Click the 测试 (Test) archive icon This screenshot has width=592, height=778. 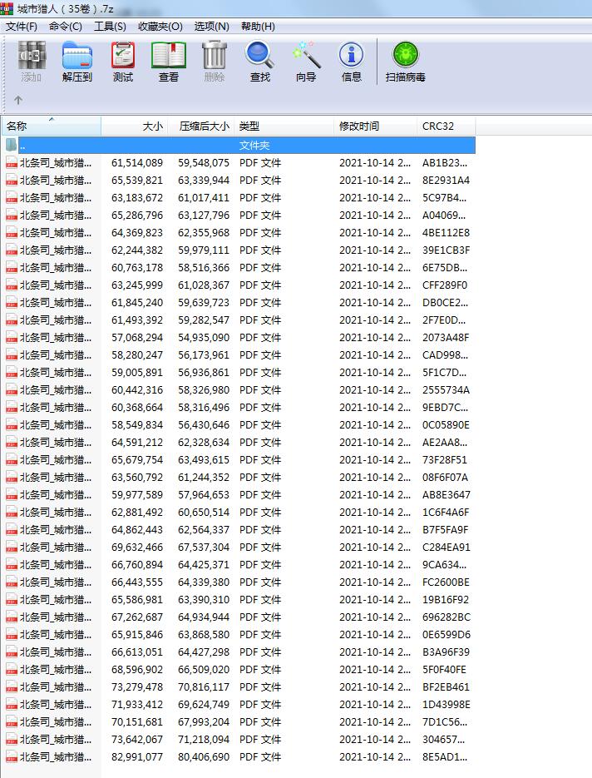tap(123, 57)
